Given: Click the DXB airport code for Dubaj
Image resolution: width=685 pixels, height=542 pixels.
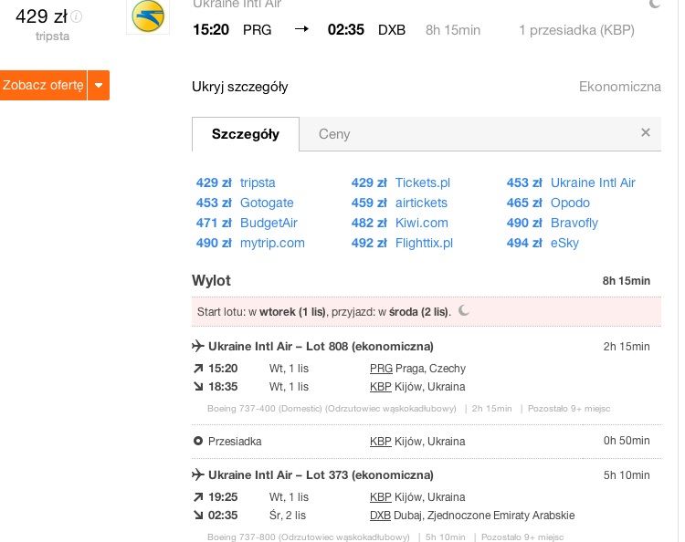Looking at the screenshot, I should tap(381, 516).
